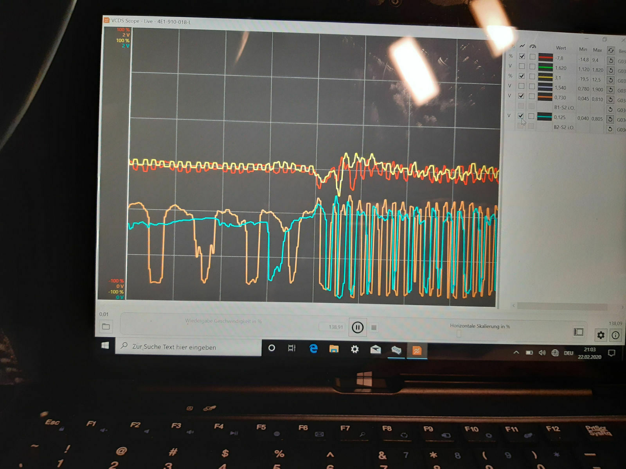
Task: Click the stop recording square button
Action: pos(374,328)
